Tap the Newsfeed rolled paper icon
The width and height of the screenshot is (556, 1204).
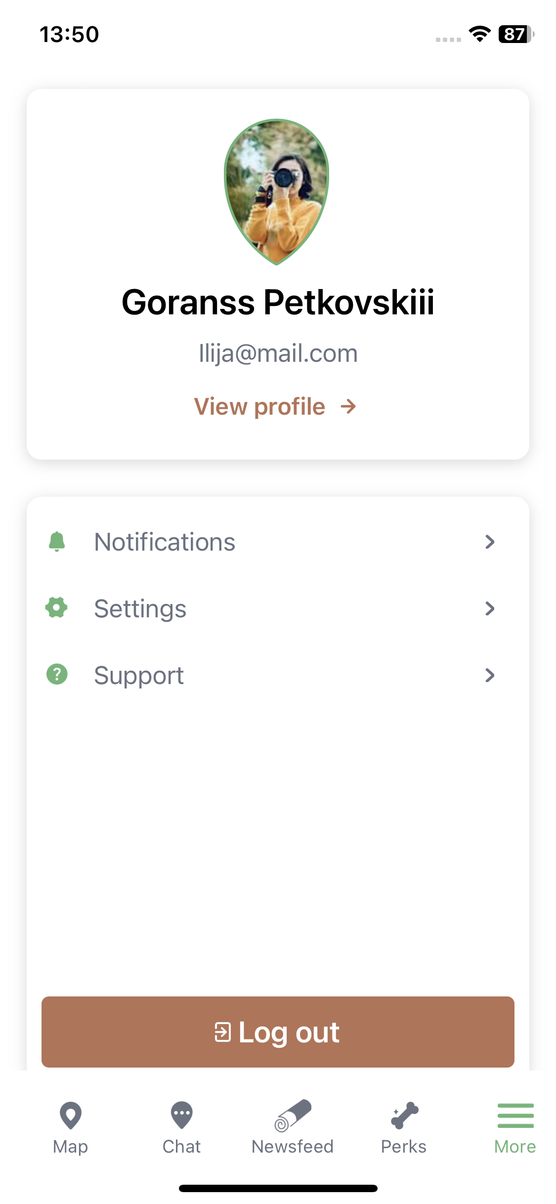coord(293,1115)
